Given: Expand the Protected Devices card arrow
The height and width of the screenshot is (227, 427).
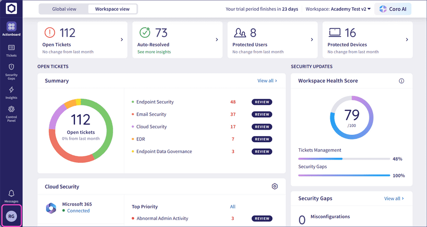Looking at the screenshot, I should point(407,40).
